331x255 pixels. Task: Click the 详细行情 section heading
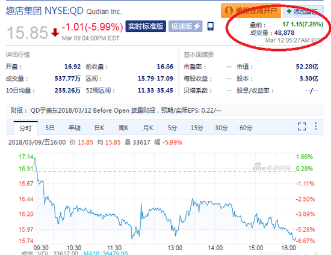pyautogui.click(x=17, y=55)
